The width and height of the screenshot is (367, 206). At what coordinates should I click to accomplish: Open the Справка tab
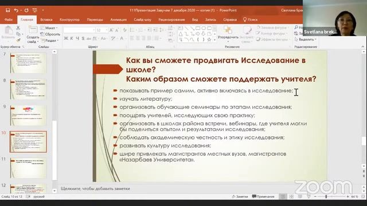[230, 19]
